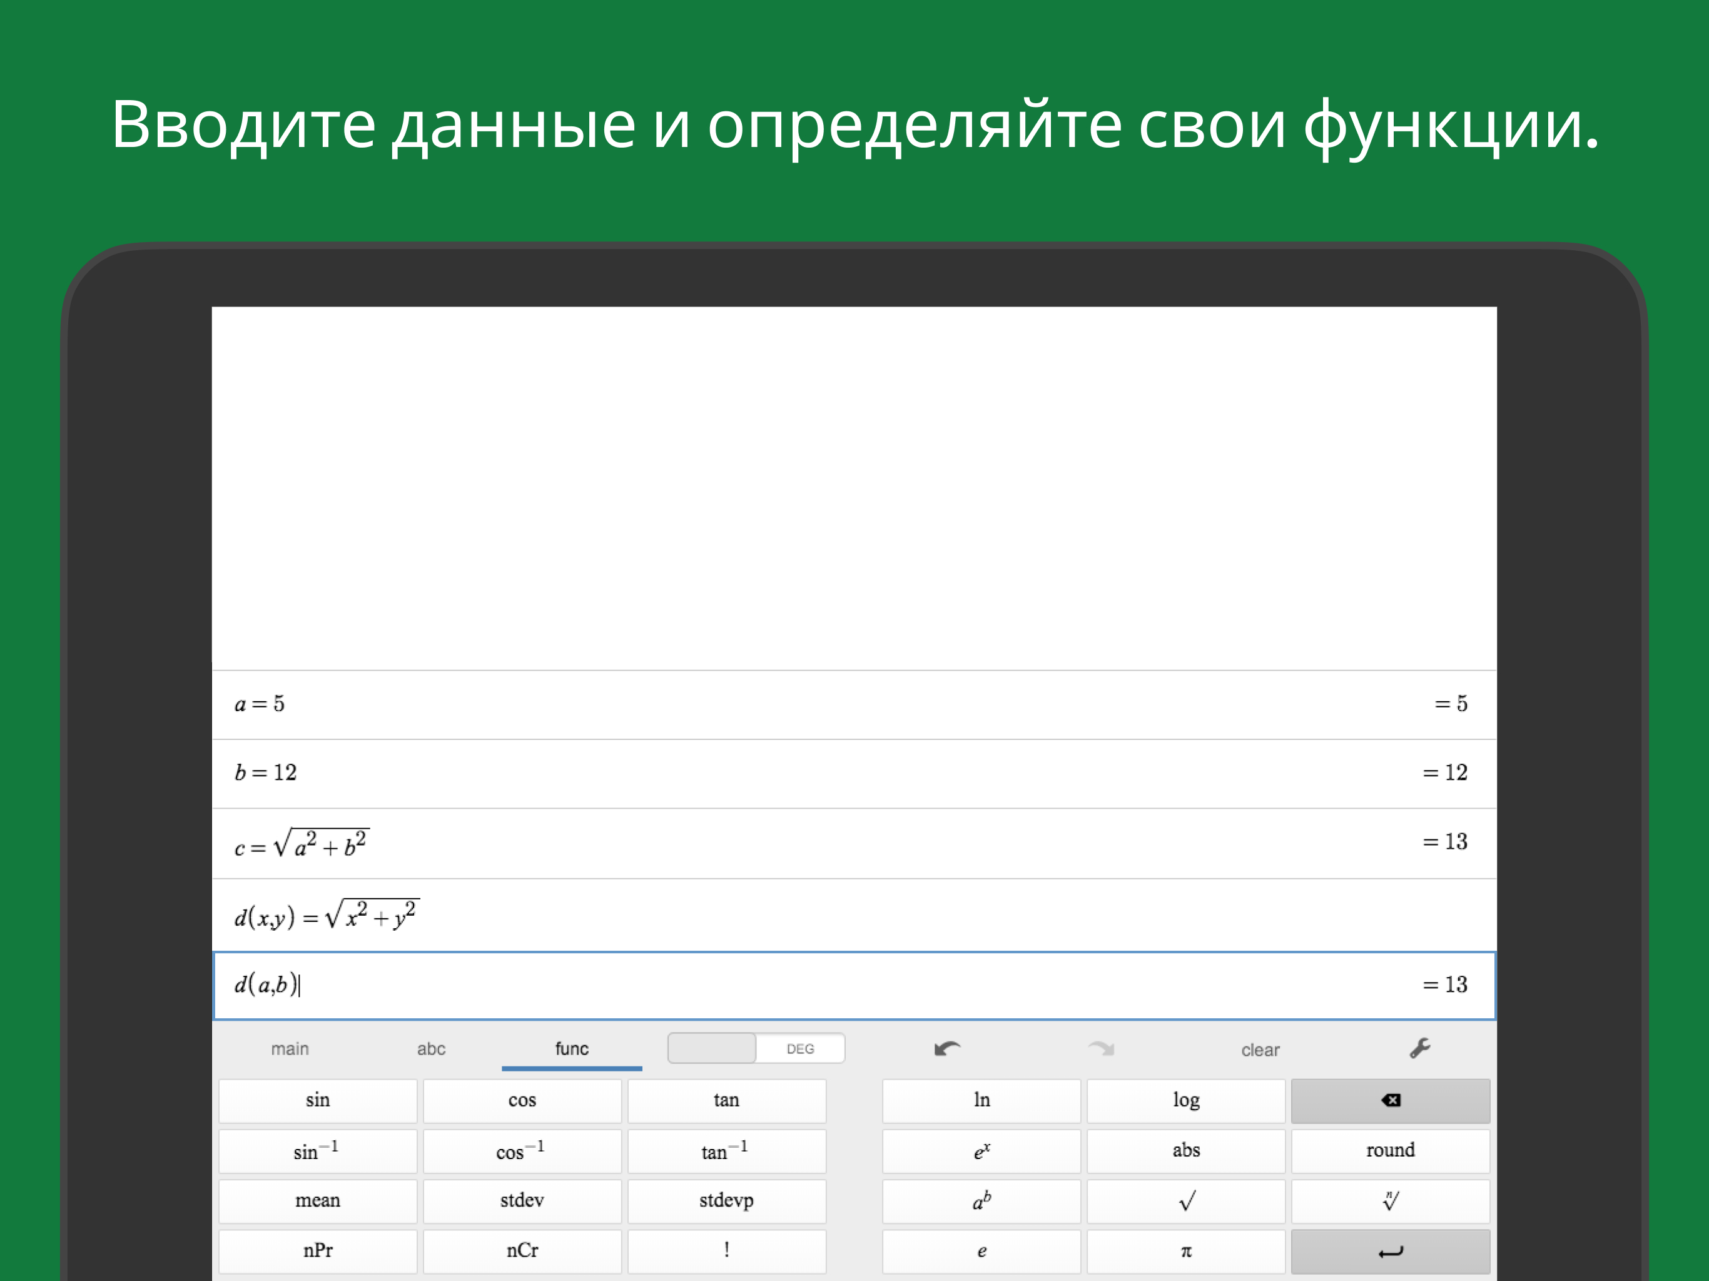Insert the sin function

click(x=318, y=1100)
